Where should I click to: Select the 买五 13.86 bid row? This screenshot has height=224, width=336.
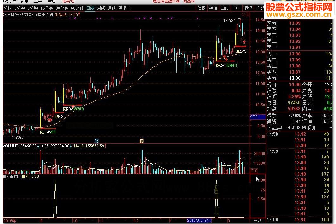point(299,78)
